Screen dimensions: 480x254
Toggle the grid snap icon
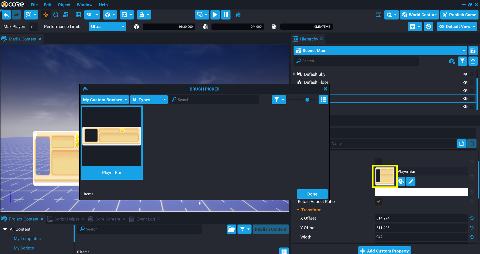tap(78, 15)
